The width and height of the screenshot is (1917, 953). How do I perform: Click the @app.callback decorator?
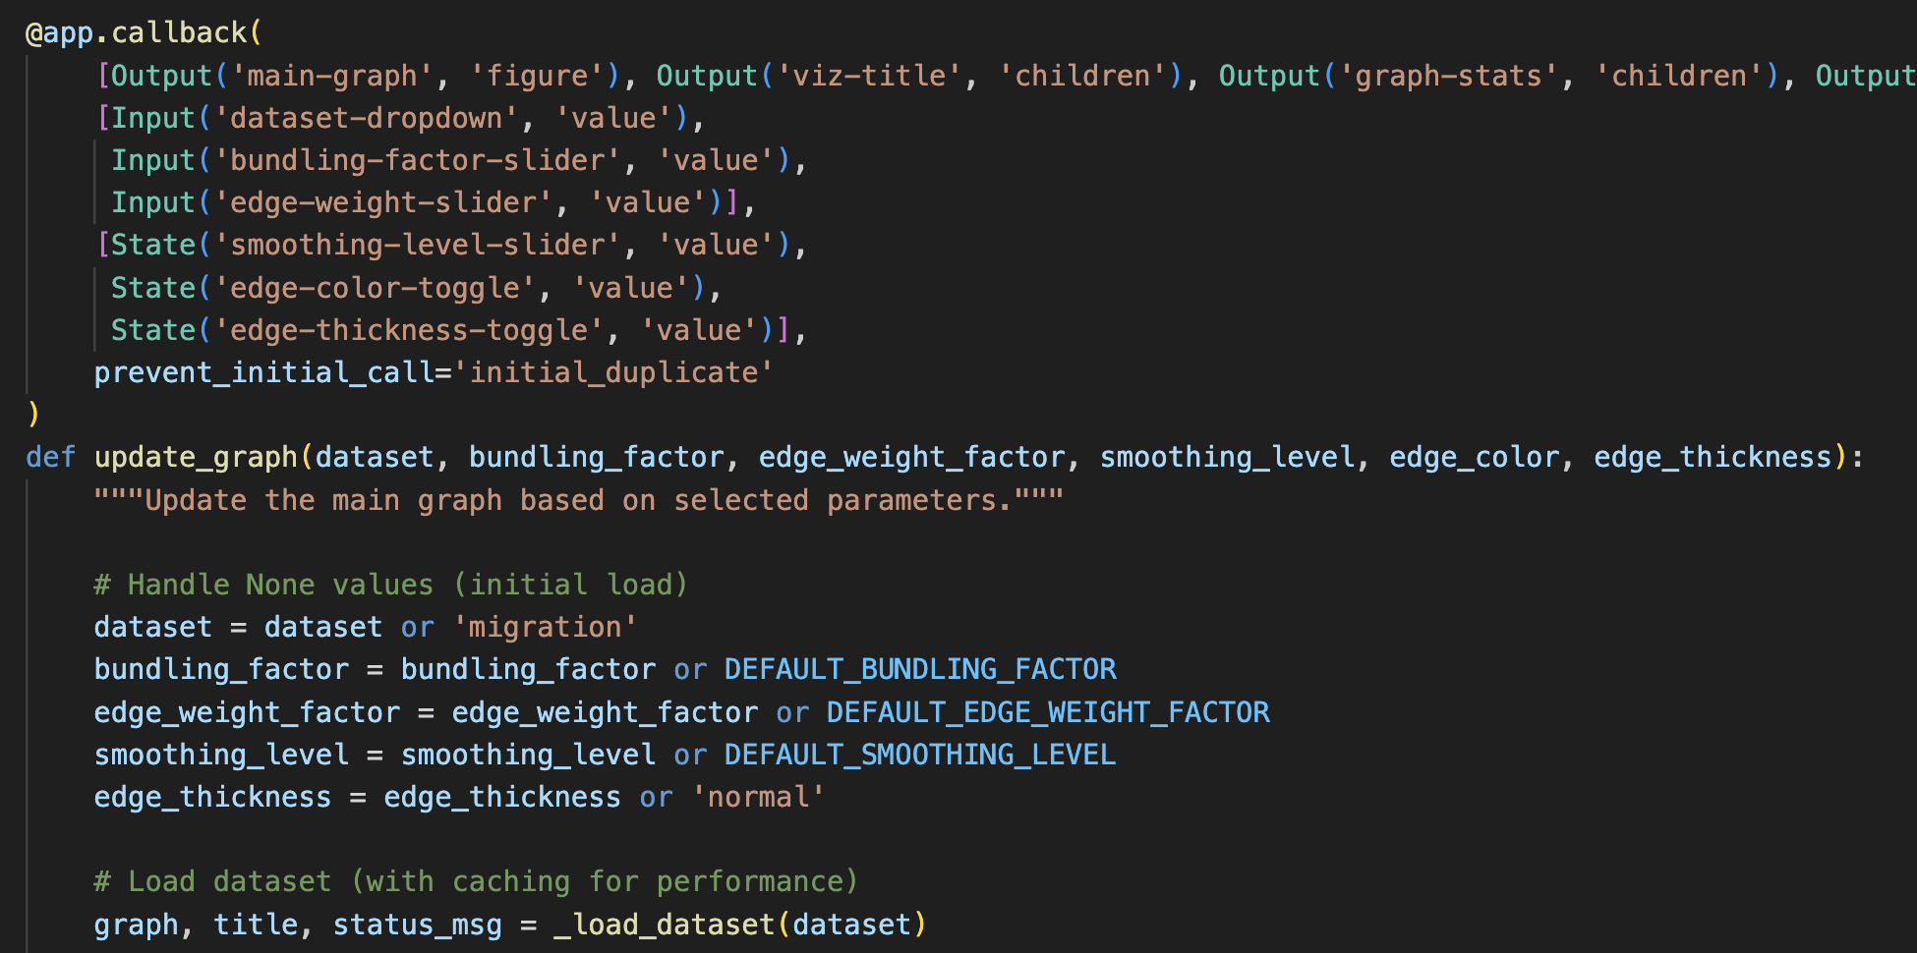(137, 32)
